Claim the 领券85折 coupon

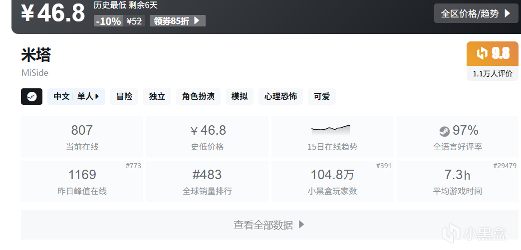(178, 21)
